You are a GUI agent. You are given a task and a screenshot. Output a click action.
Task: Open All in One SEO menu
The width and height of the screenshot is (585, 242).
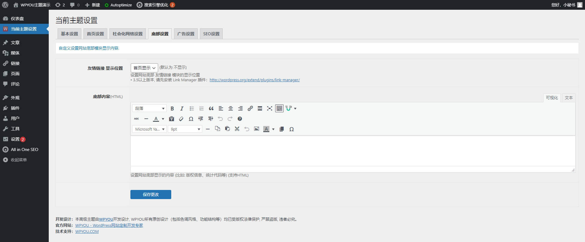click(x=24, y=149)
